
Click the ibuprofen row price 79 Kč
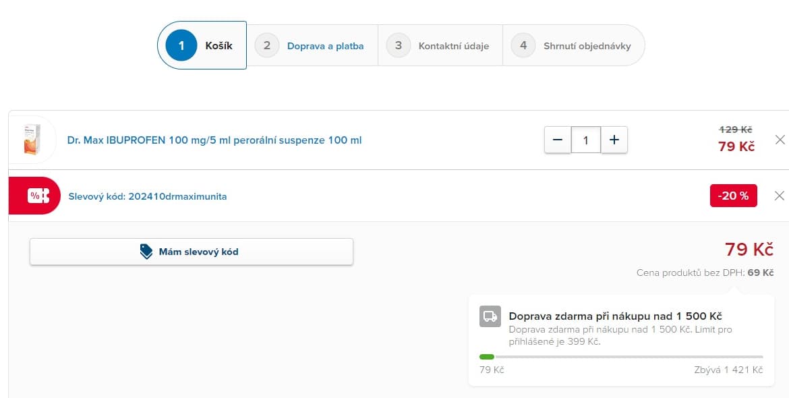pos(736,146)
